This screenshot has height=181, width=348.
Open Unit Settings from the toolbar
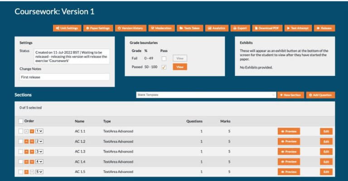67,28
